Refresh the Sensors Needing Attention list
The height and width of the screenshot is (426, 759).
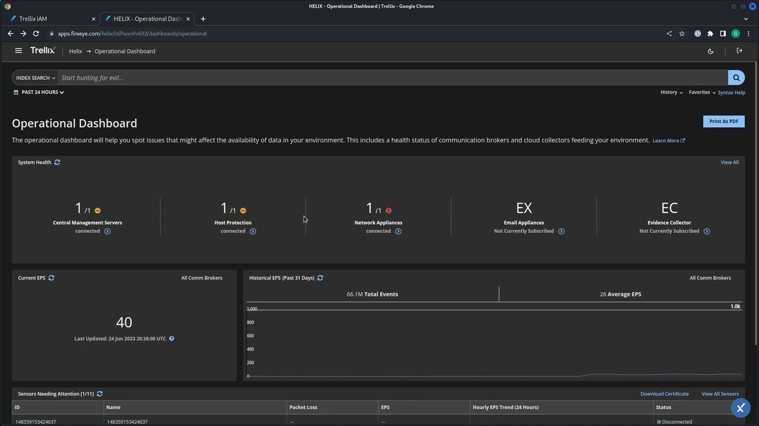tap(100, 394)
